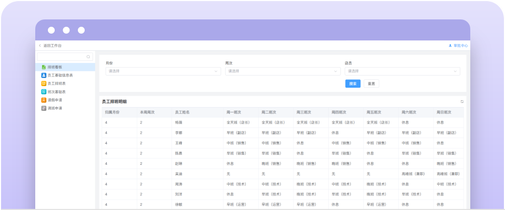The image size is (505, 210).
Task: Click 杨薇's 周一 cell 全天班（店长）
Action: coord(238,122)
